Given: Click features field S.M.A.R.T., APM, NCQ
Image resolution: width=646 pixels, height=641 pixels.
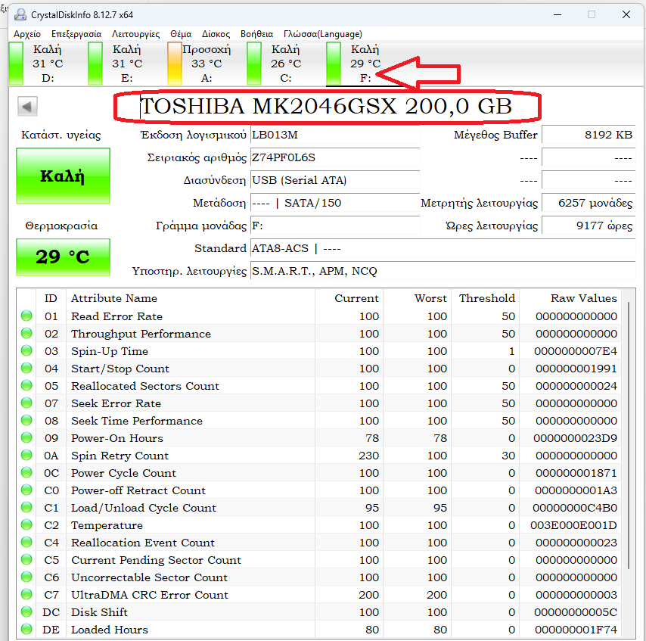Looking at the screenshot, I should (x=443, y=271).
